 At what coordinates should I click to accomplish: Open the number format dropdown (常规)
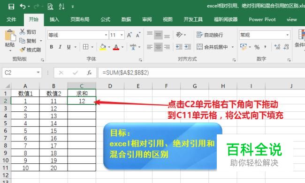click(x=288, y=35)
